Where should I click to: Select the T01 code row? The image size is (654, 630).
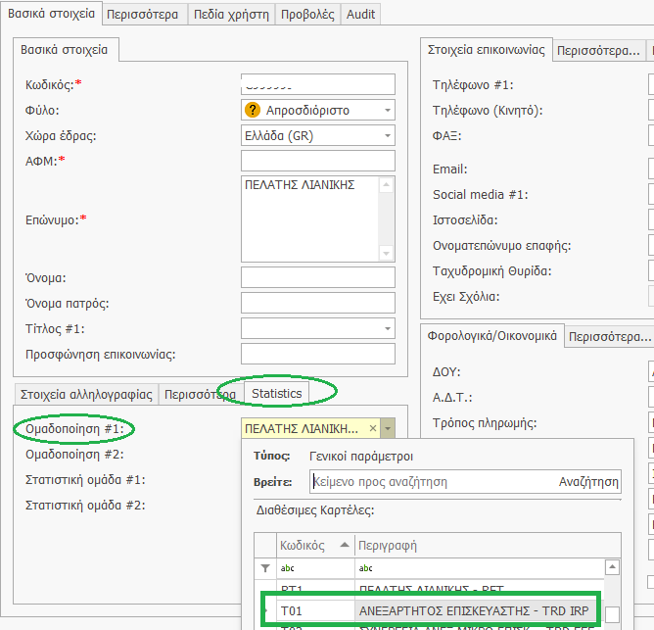315,610
